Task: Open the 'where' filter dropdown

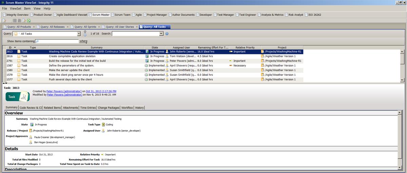Action: (83, 41)
